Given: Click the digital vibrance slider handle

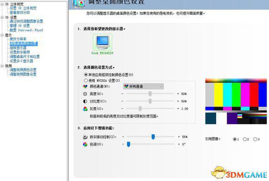Looking at the screenshot, I should 153,137.
